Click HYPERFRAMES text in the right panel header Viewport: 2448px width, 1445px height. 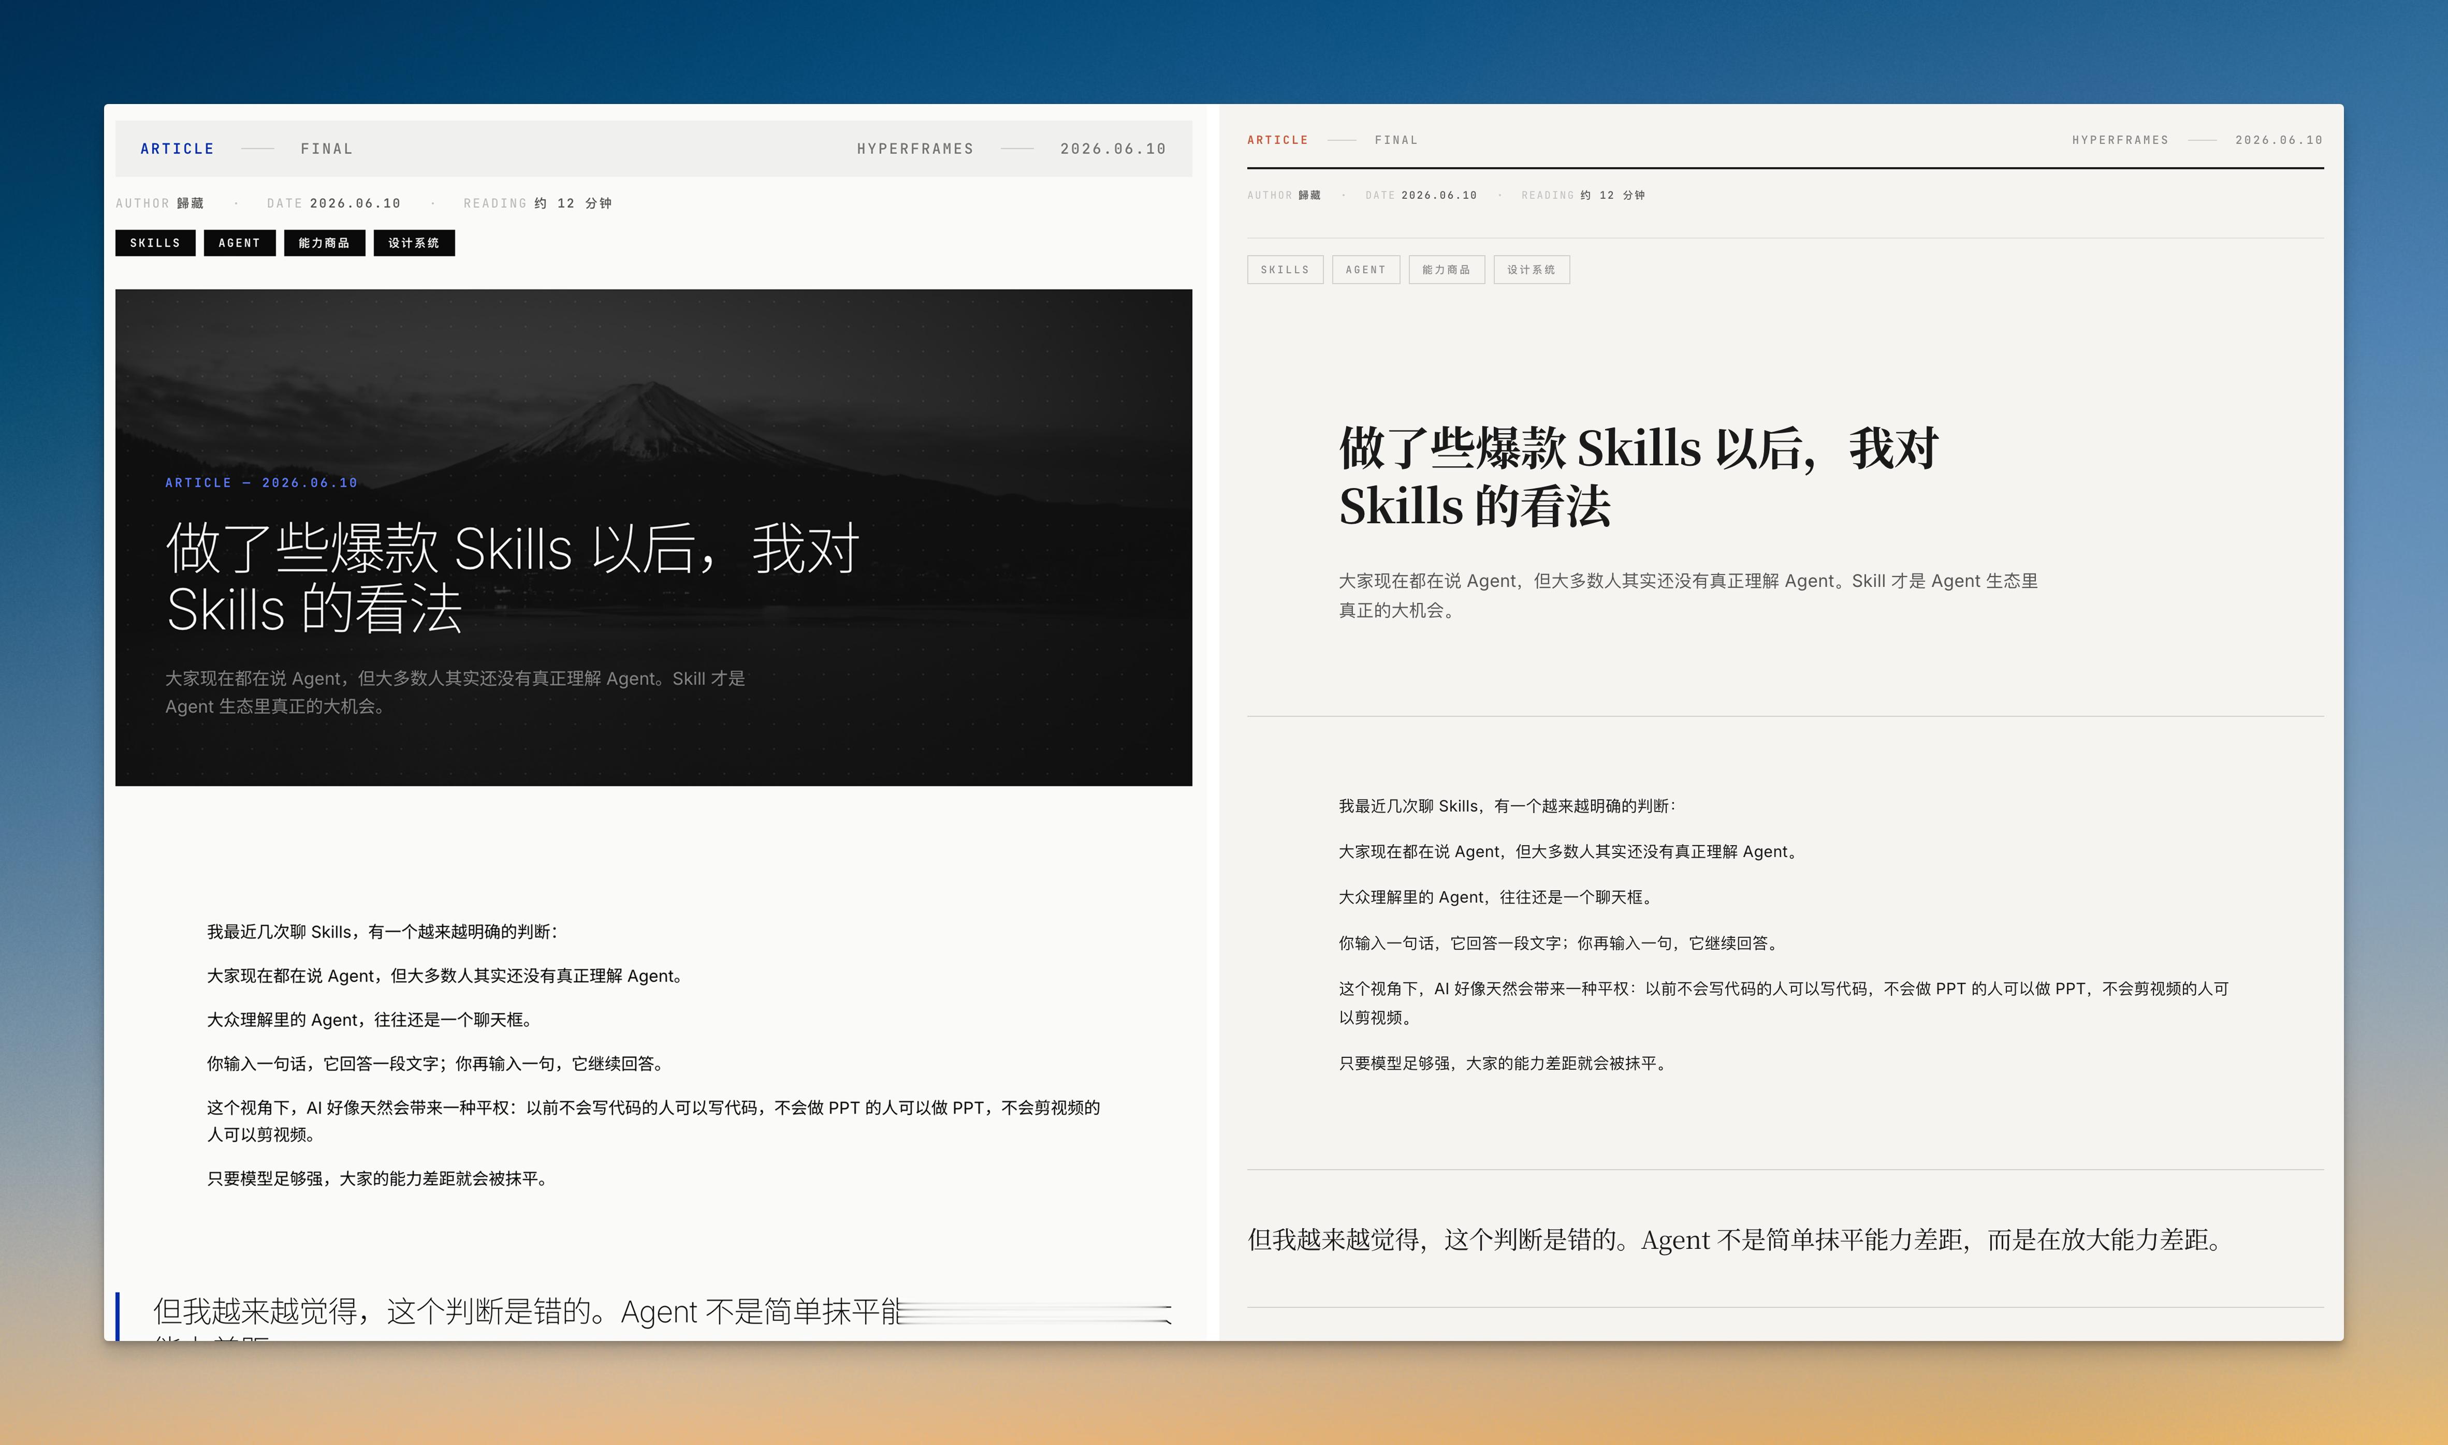tap(2120, 140)
